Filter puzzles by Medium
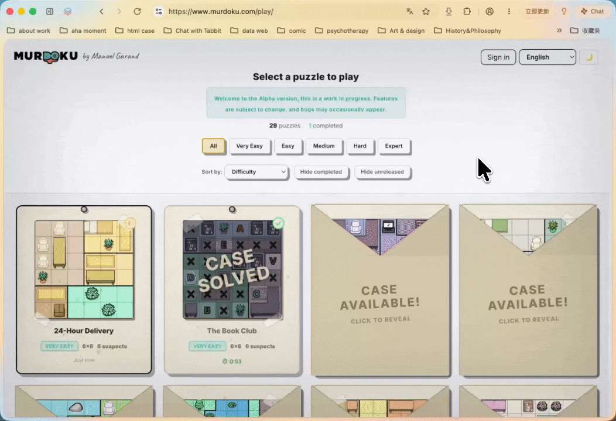 tap(324, 146)
